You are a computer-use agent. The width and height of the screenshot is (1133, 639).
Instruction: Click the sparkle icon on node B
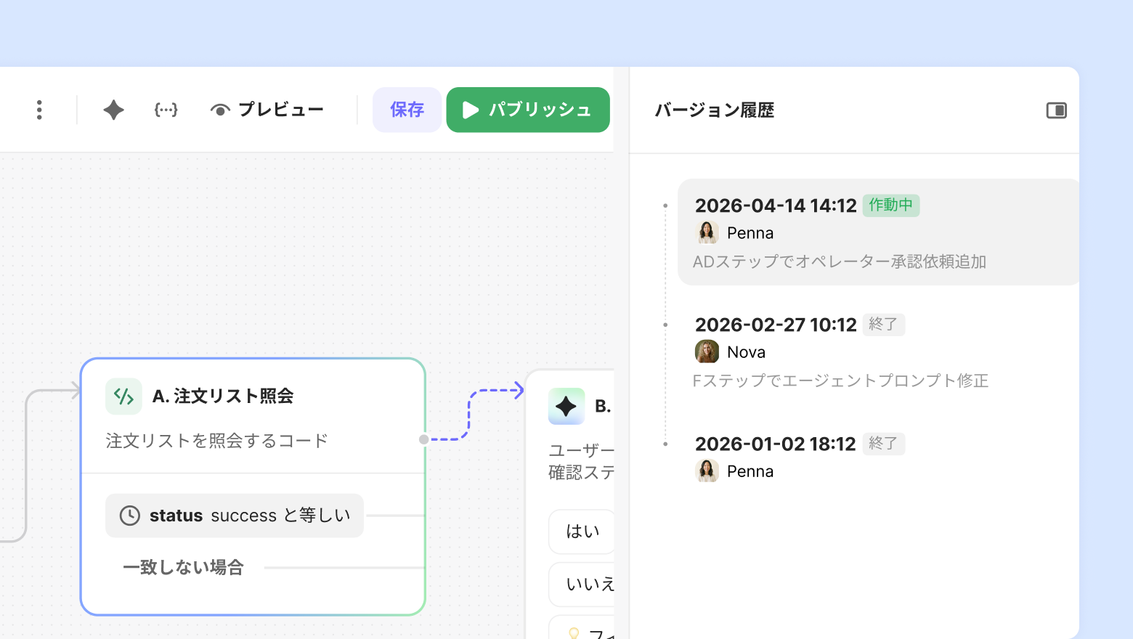coord(566,407)
